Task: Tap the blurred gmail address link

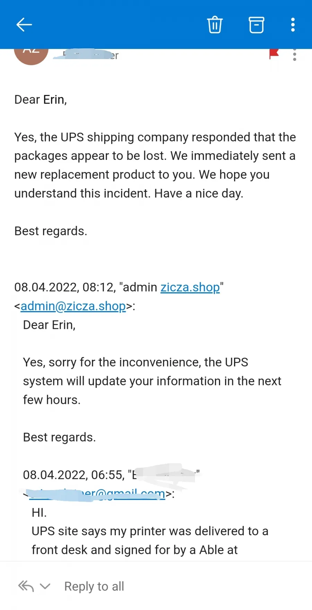Action: coord(97,494)
